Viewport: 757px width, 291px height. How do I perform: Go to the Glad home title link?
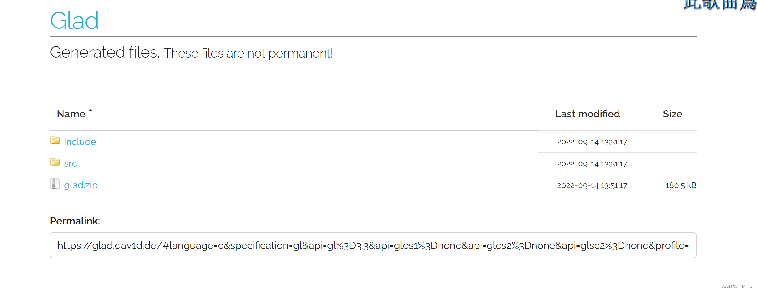pyautogui.click(x=74, y=21)
